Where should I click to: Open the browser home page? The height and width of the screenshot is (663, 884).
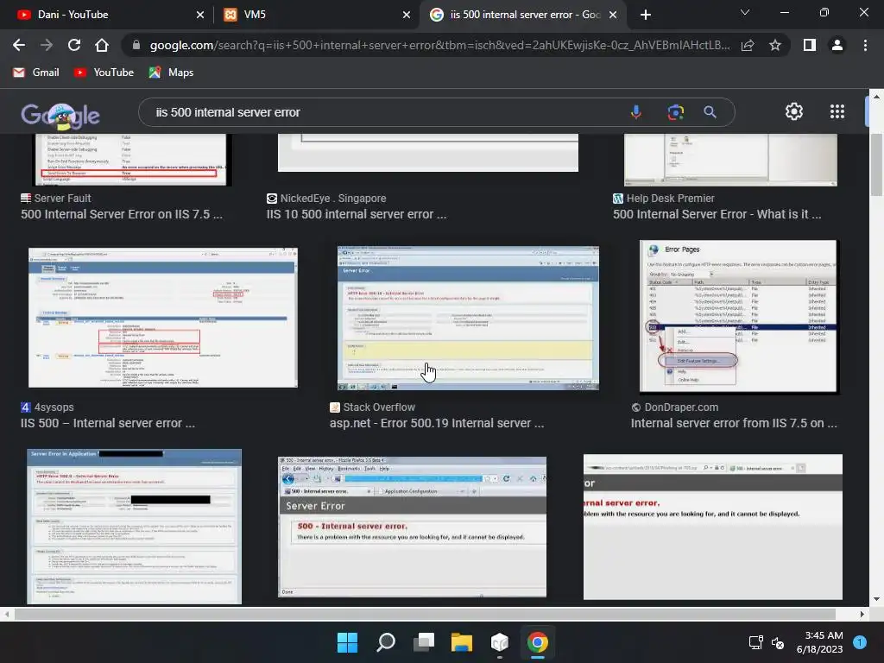coord(102,45)
